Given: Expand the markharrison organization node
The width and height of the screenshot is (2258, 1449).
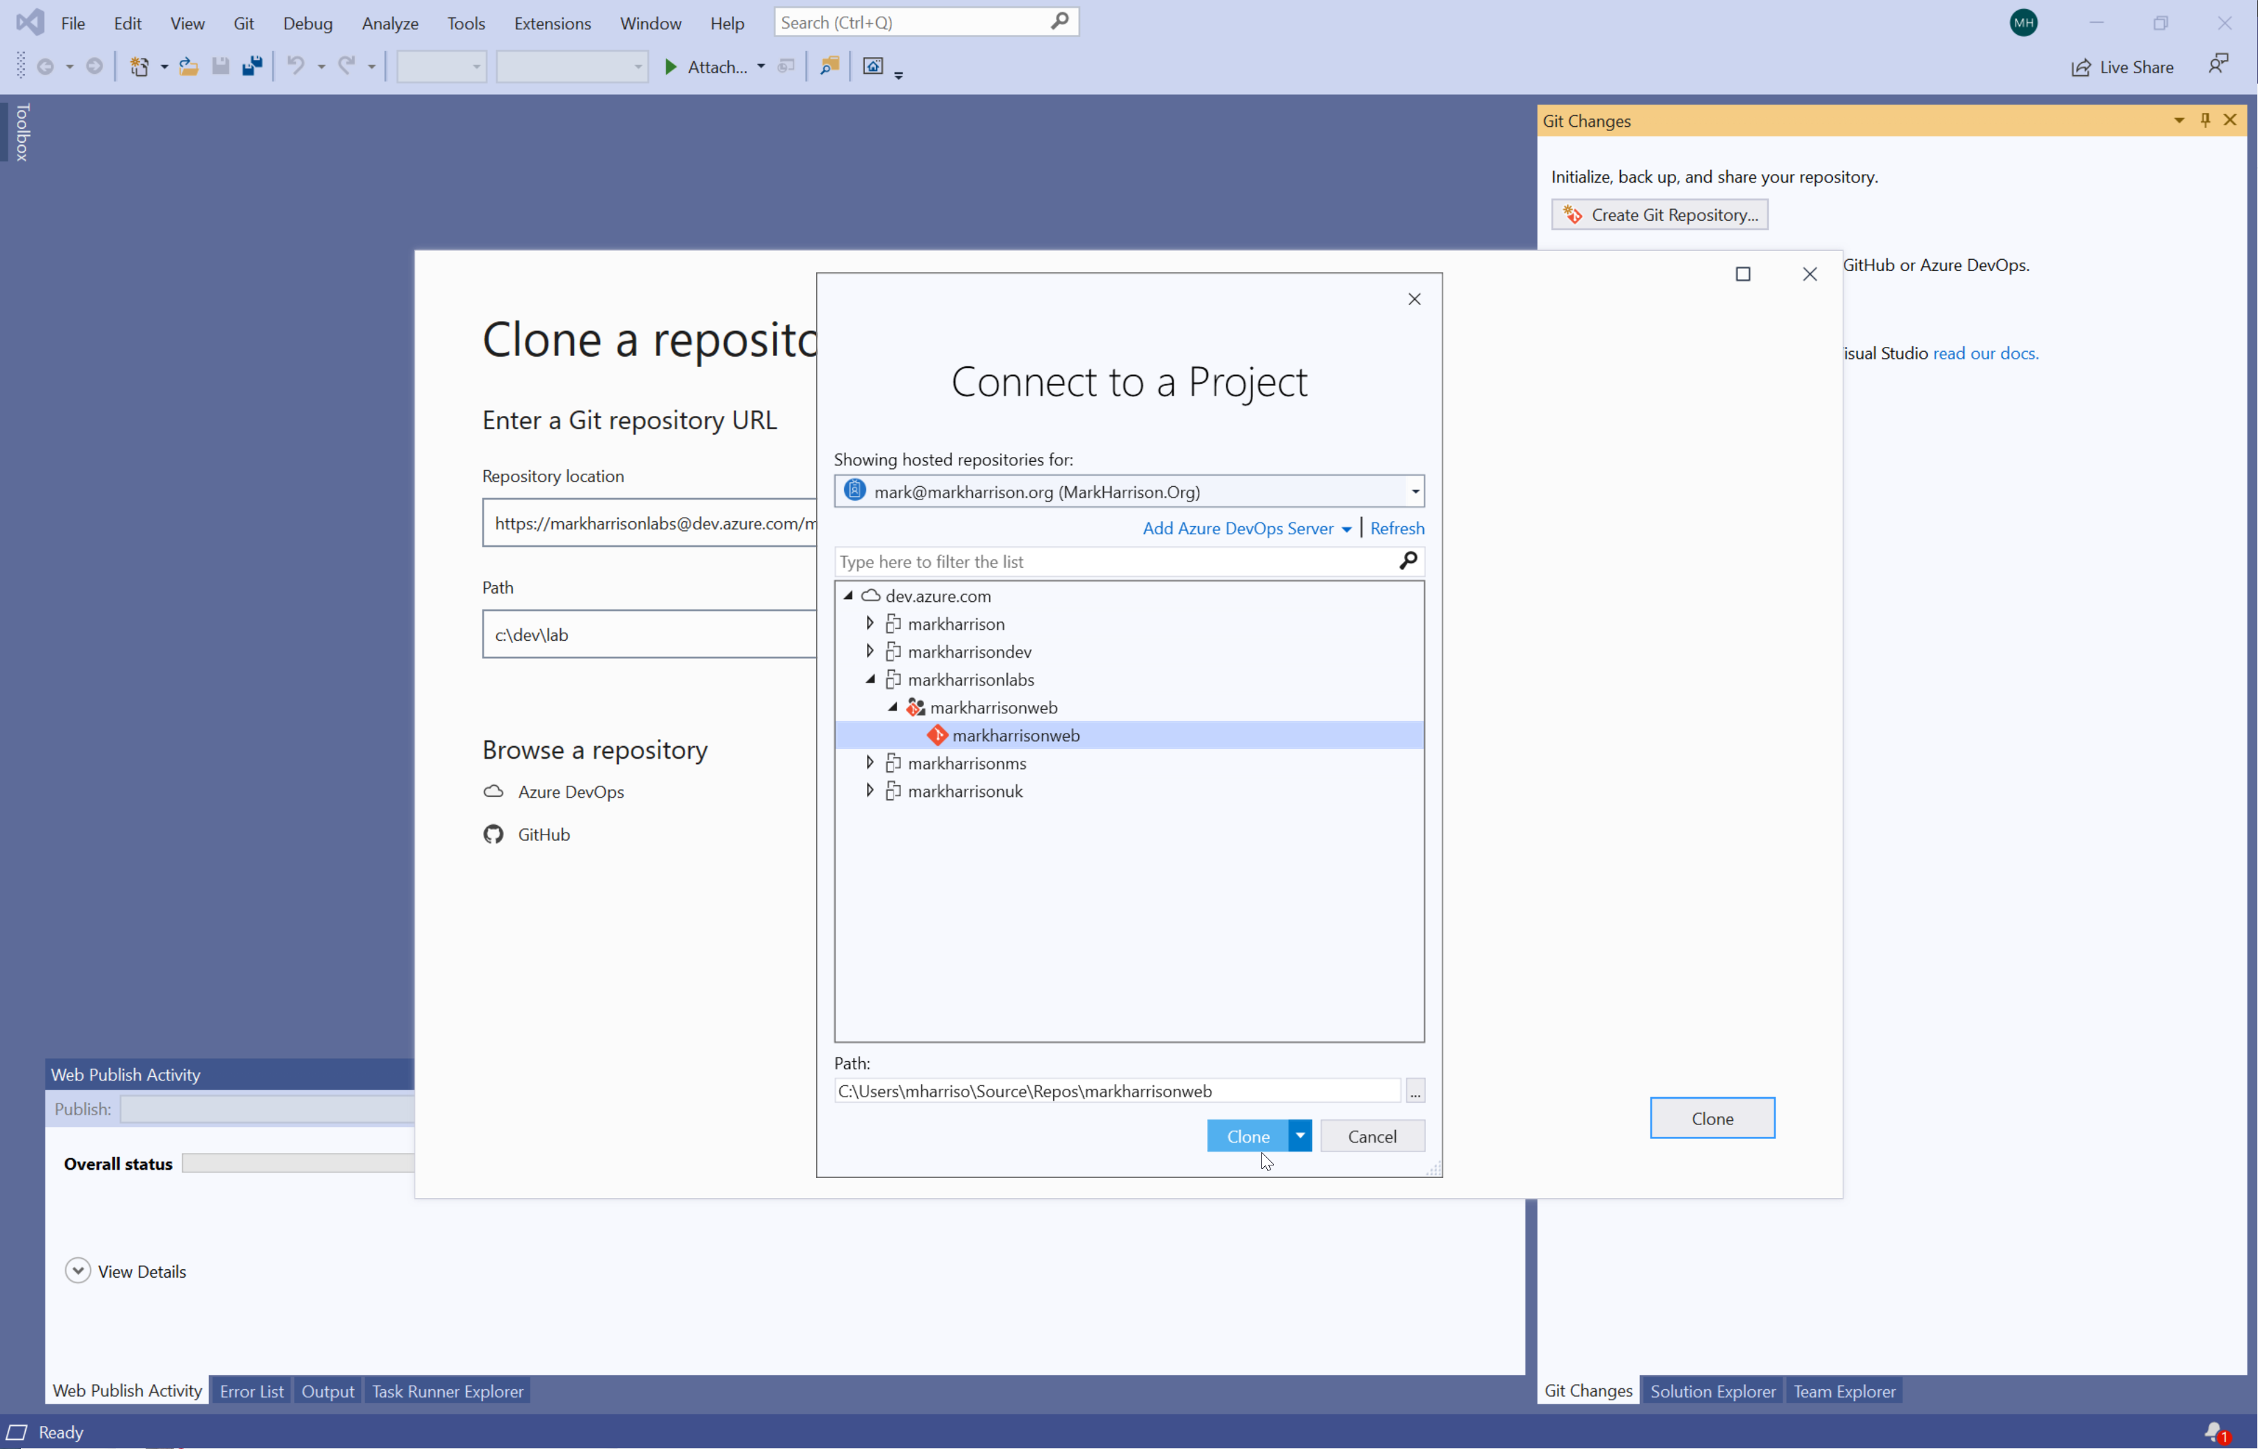Looking at the screenshot, I should point(870,623).
